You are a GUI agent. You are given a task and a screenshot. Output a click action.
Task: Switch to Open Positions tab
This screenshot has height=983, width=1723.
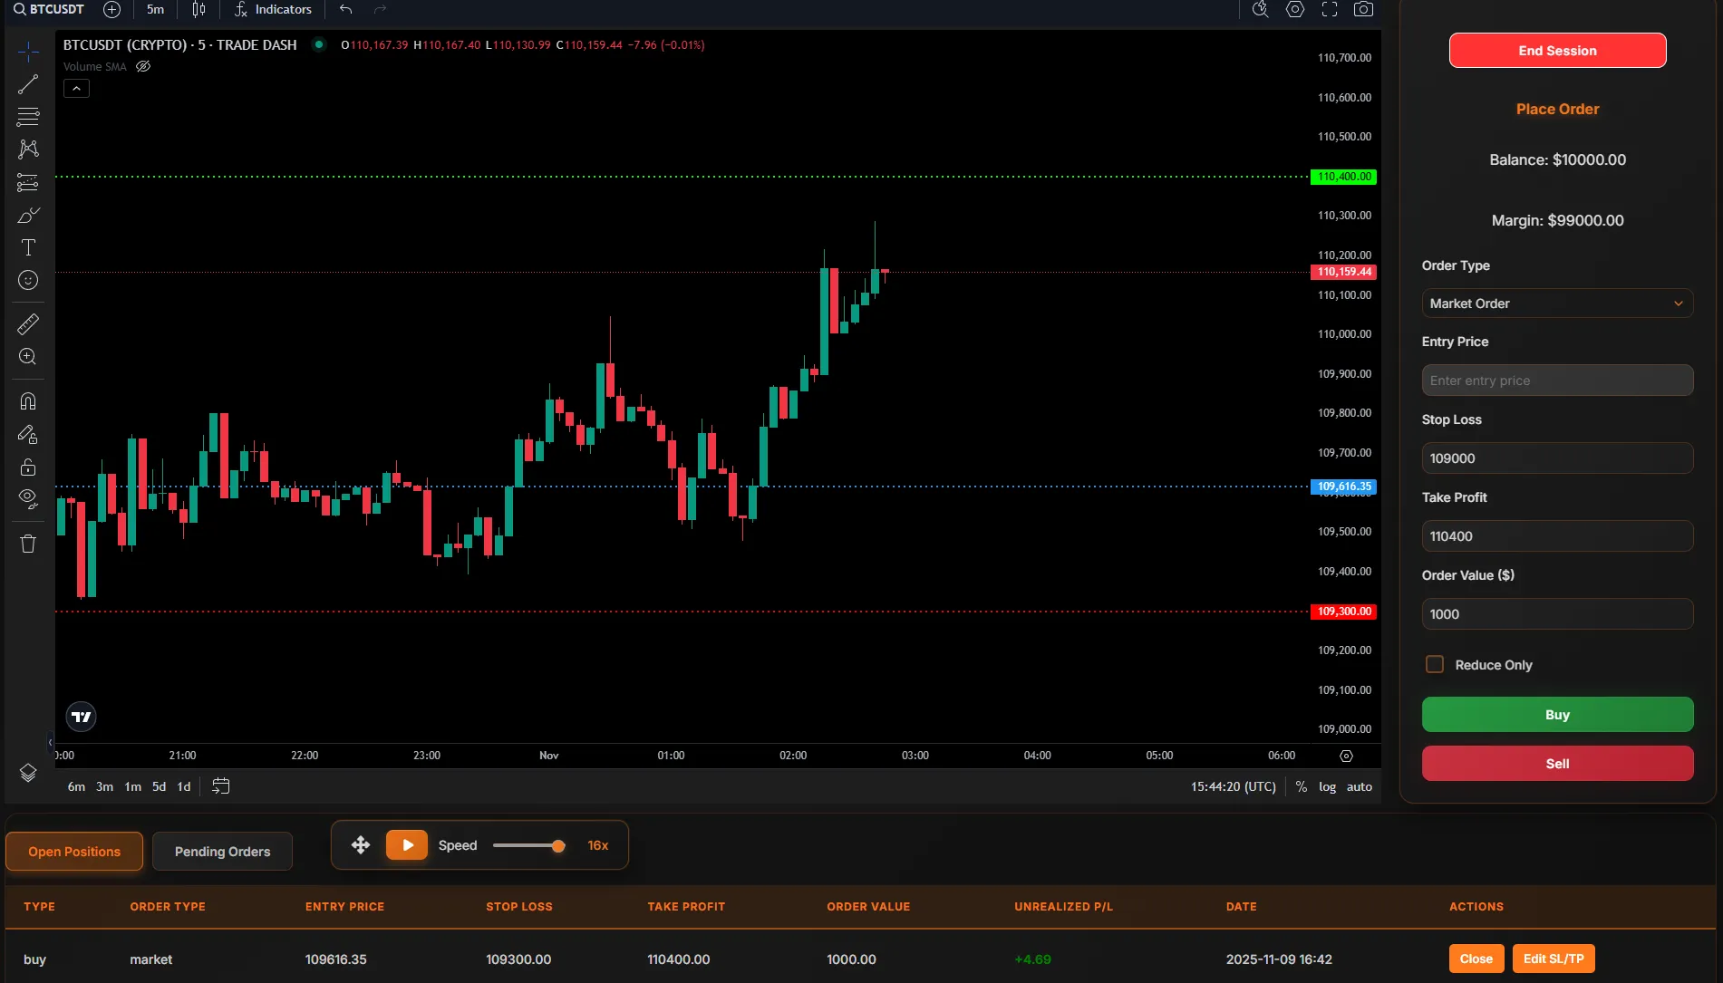[x=74, y=852]
